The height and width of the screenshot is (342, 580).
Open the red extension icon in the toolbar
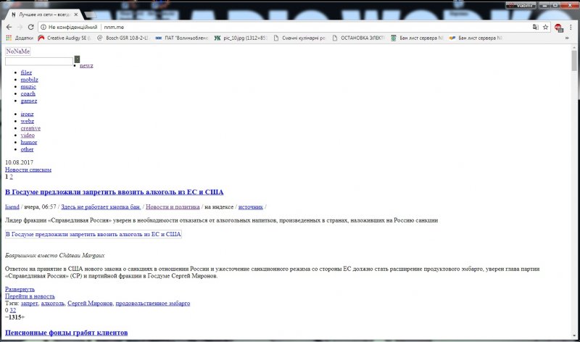click(x=558, y=28)
